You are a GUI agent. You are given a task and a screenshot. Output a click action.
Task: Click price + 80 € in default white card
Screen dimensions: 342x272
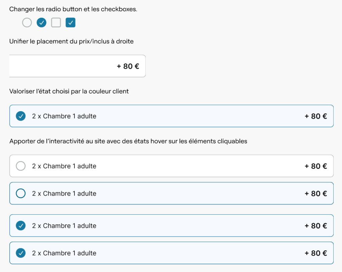tap(316, 166)
